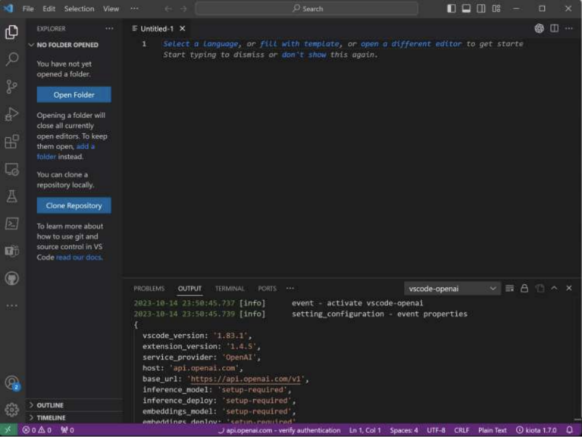
Task: Click 'fill with template' link
Action: (x=299, y=44)
